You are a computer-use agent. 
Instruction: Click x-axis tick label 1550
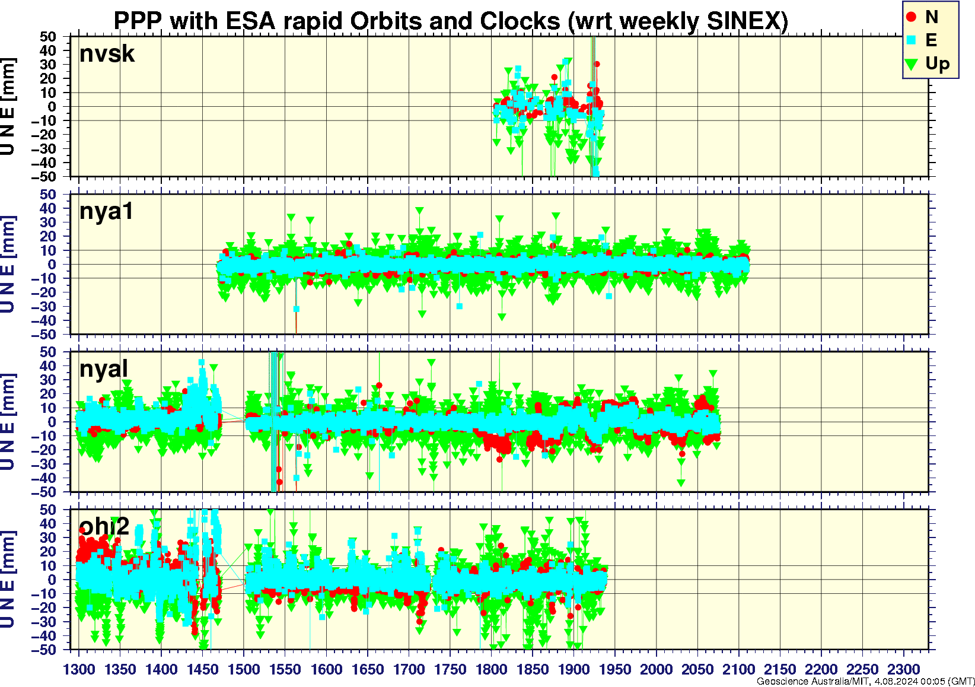285,669
